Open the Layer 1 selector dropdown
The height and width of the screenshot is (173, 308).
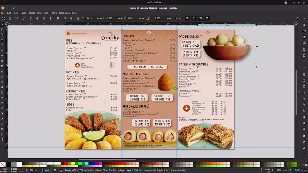47,170
